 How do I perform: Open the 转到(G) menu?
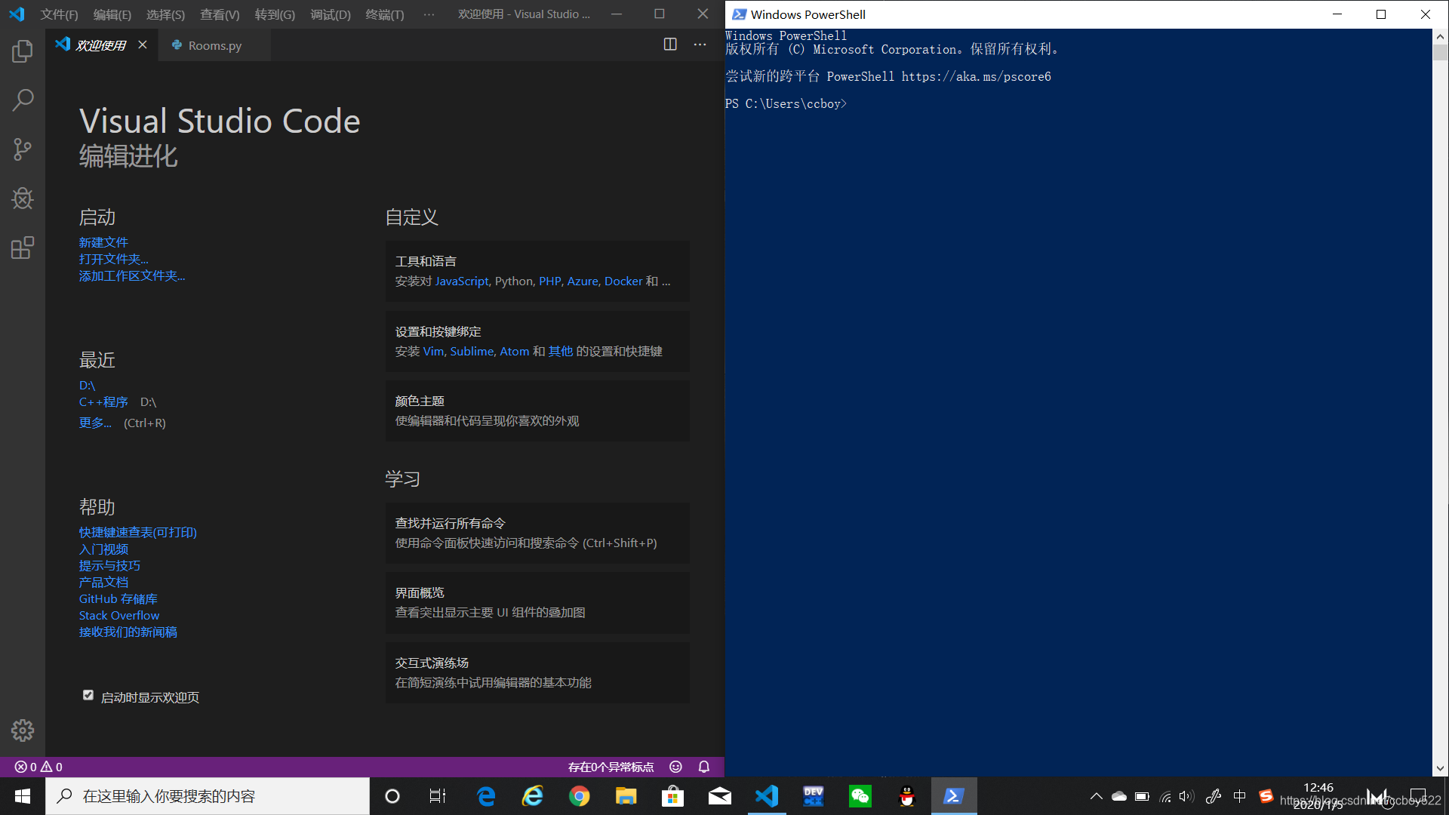click(275, 14)
